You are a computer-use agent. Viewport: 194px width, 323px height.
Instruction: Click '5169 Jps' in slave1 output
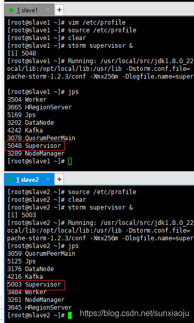coord(21,115)
